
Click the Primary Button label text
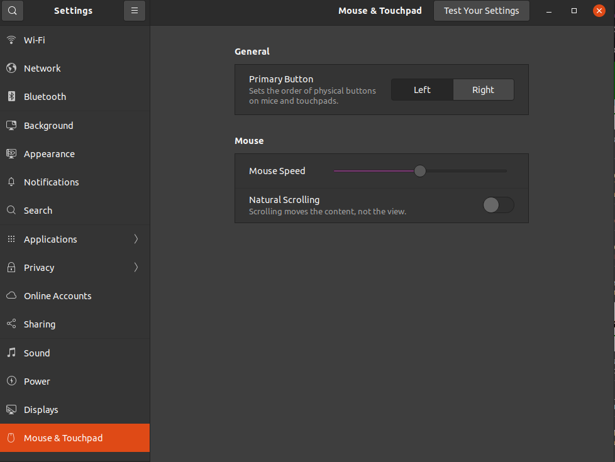[281, 79]
